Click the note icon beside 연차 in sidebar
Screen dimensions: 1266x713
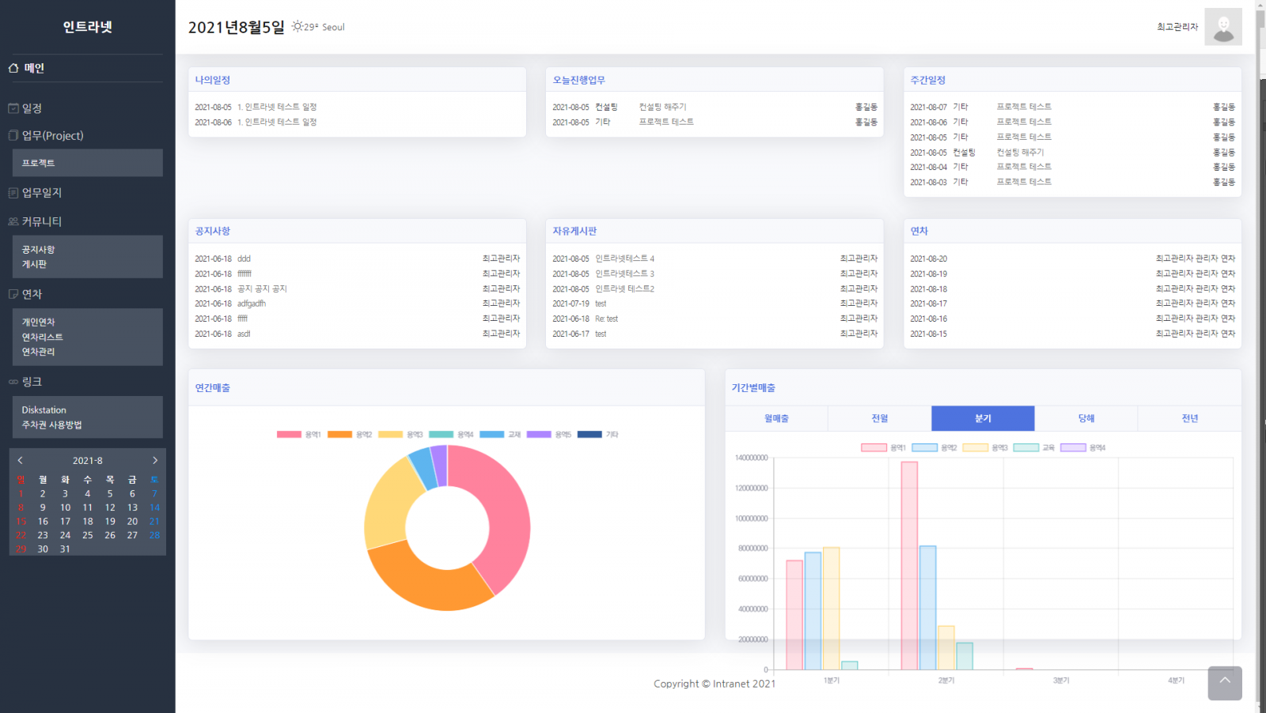click(x=13, y=294)
